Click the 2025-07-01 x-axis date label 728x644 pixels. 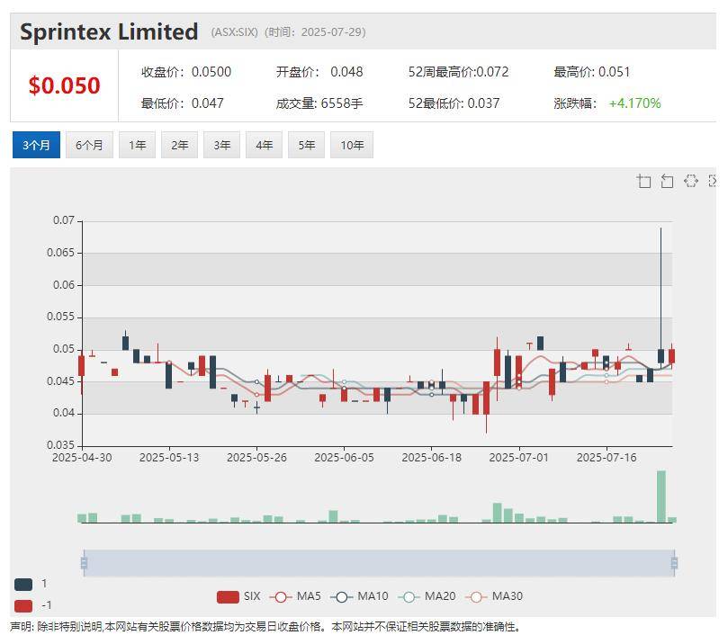pos(519,458)
